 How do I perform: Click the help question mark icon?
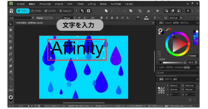tap(188, 11)
